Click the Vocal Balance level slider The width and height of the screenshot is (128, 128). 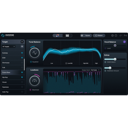pyautogui.click(x=115, y=46)
